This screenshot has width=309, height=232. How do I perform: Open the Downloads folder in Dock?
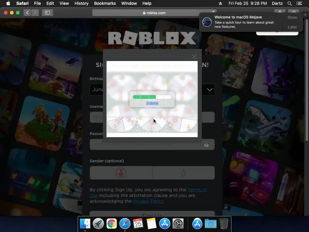click(x=210, y=224)
